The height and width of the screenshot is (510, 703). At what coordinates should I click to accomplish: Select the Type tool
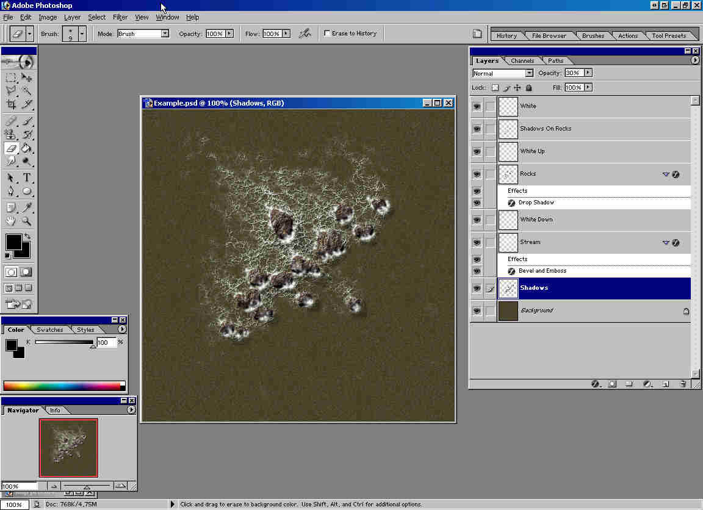click(27, 178)
